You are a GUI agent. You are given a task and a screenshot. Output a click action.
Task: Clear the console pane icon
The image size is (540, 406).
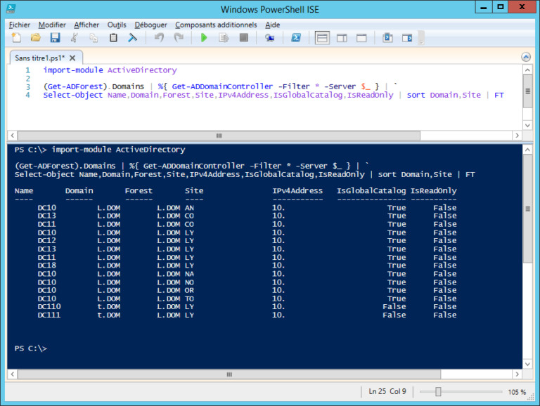click(133, 37)
